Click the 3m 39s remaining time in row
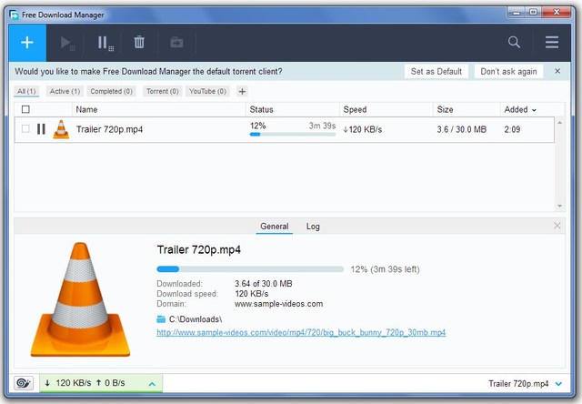 pyautogui.click(x=322, y=126)
